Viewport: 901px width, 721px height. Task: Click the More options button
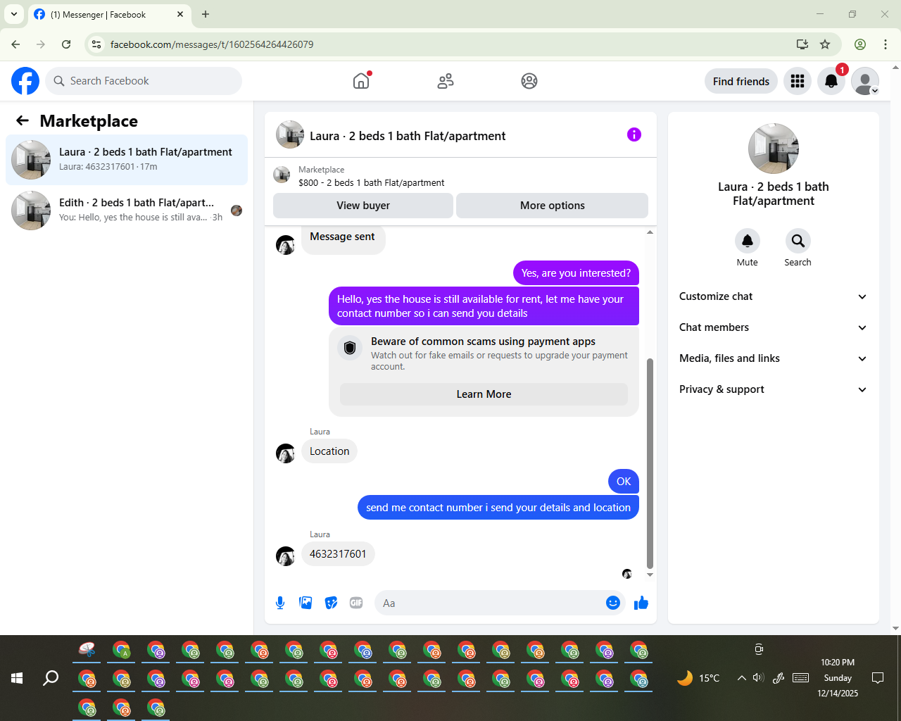(553, 206)
